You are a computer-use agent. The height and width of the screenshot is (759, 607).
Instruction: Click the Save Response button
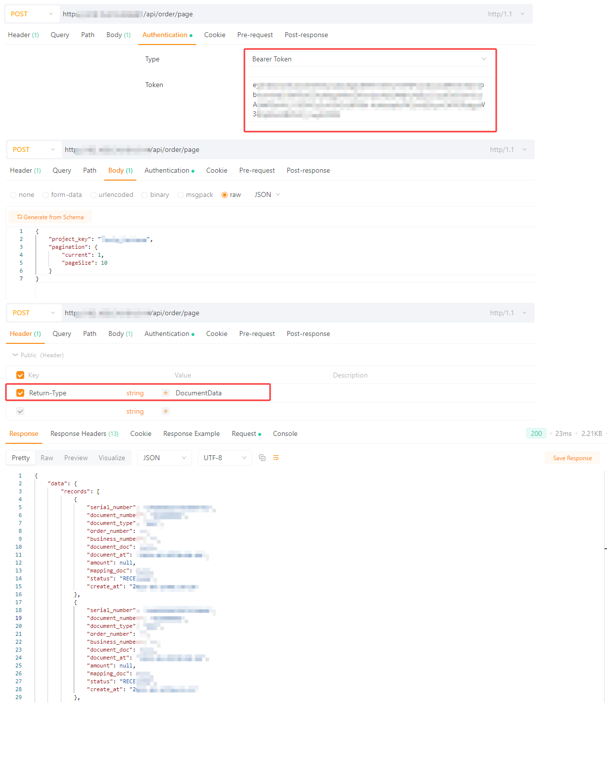pyautogui.click(x=572, y=458)
